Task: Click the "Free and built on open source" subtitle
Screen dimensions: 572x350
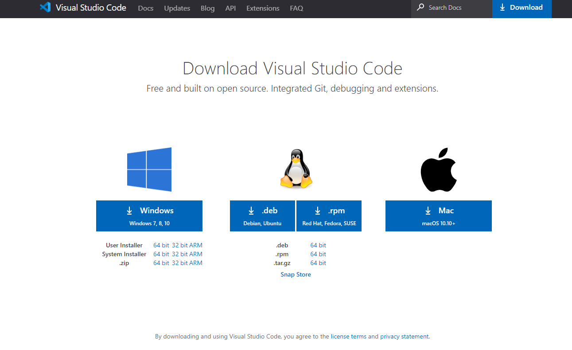Action: (x=292, y=88)
